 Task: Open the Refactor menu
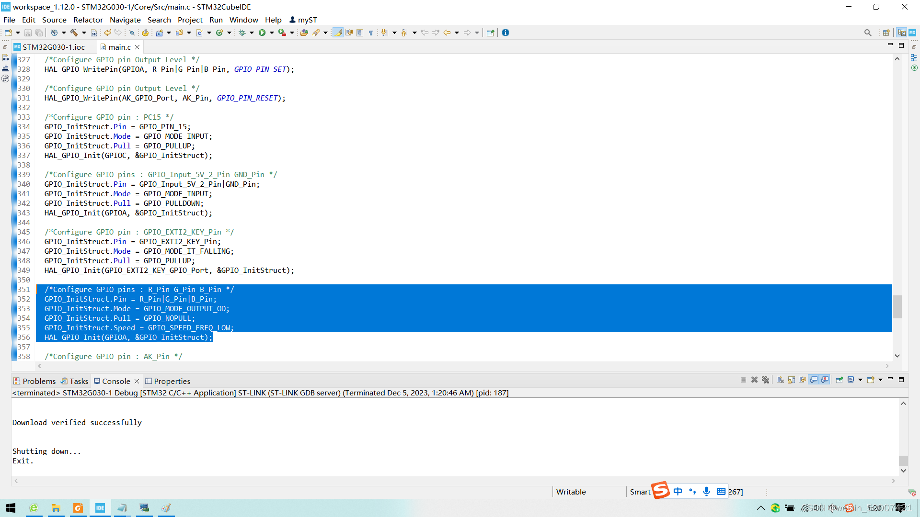(x=88, y=20)
